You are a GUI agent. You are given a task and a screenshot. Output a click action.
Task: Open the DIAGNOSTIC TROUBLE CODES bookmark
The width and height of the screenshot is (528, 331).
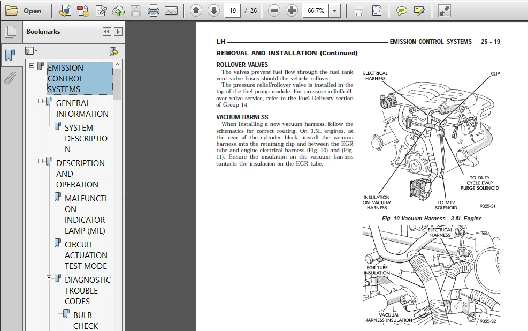tap(88, 290)
